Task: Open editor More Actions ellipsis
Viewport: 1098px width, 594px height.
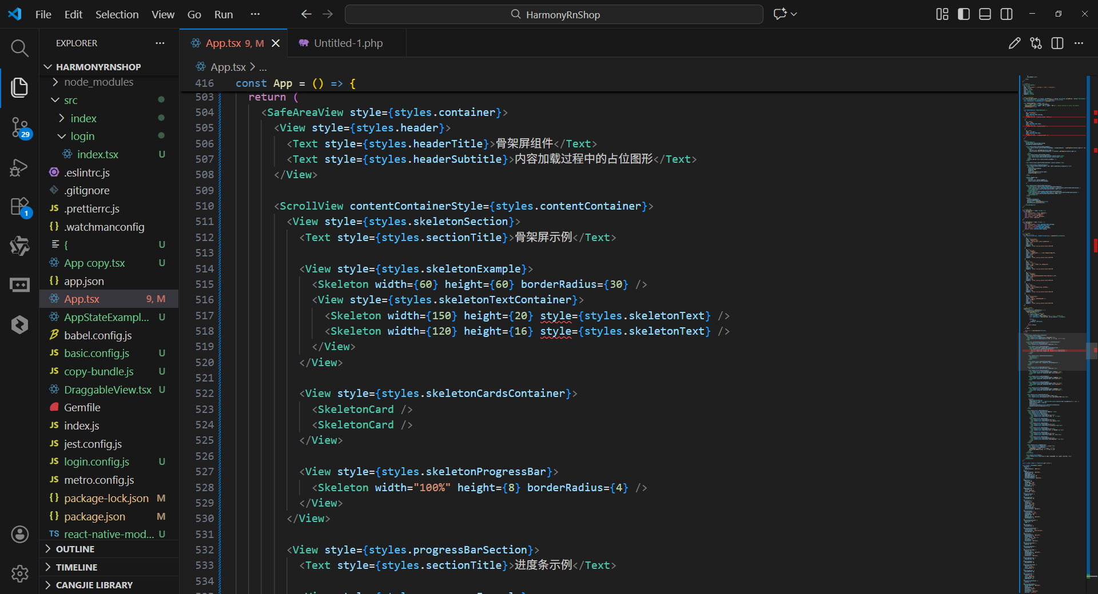Action: pyautogui.click(x=1079, y=43)
